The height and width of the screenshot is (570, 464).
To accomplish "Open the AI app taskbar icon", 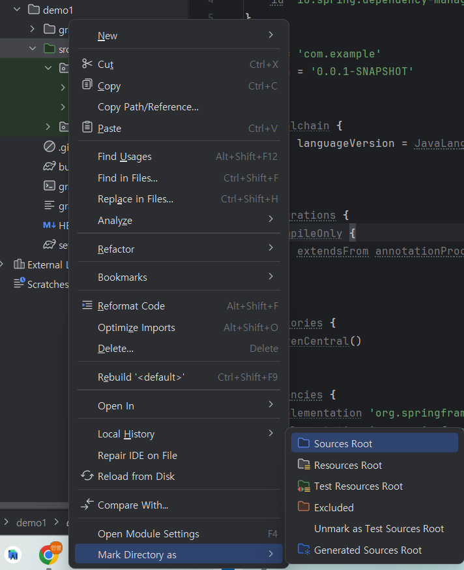I will point(13,555).
